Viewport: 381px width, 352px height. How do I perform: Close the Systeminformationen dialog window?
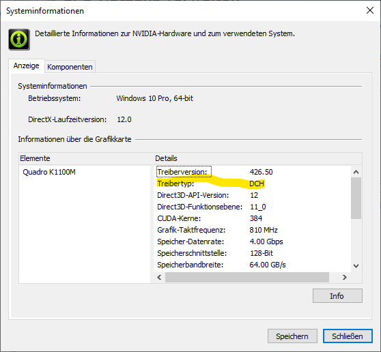[370, 10]
